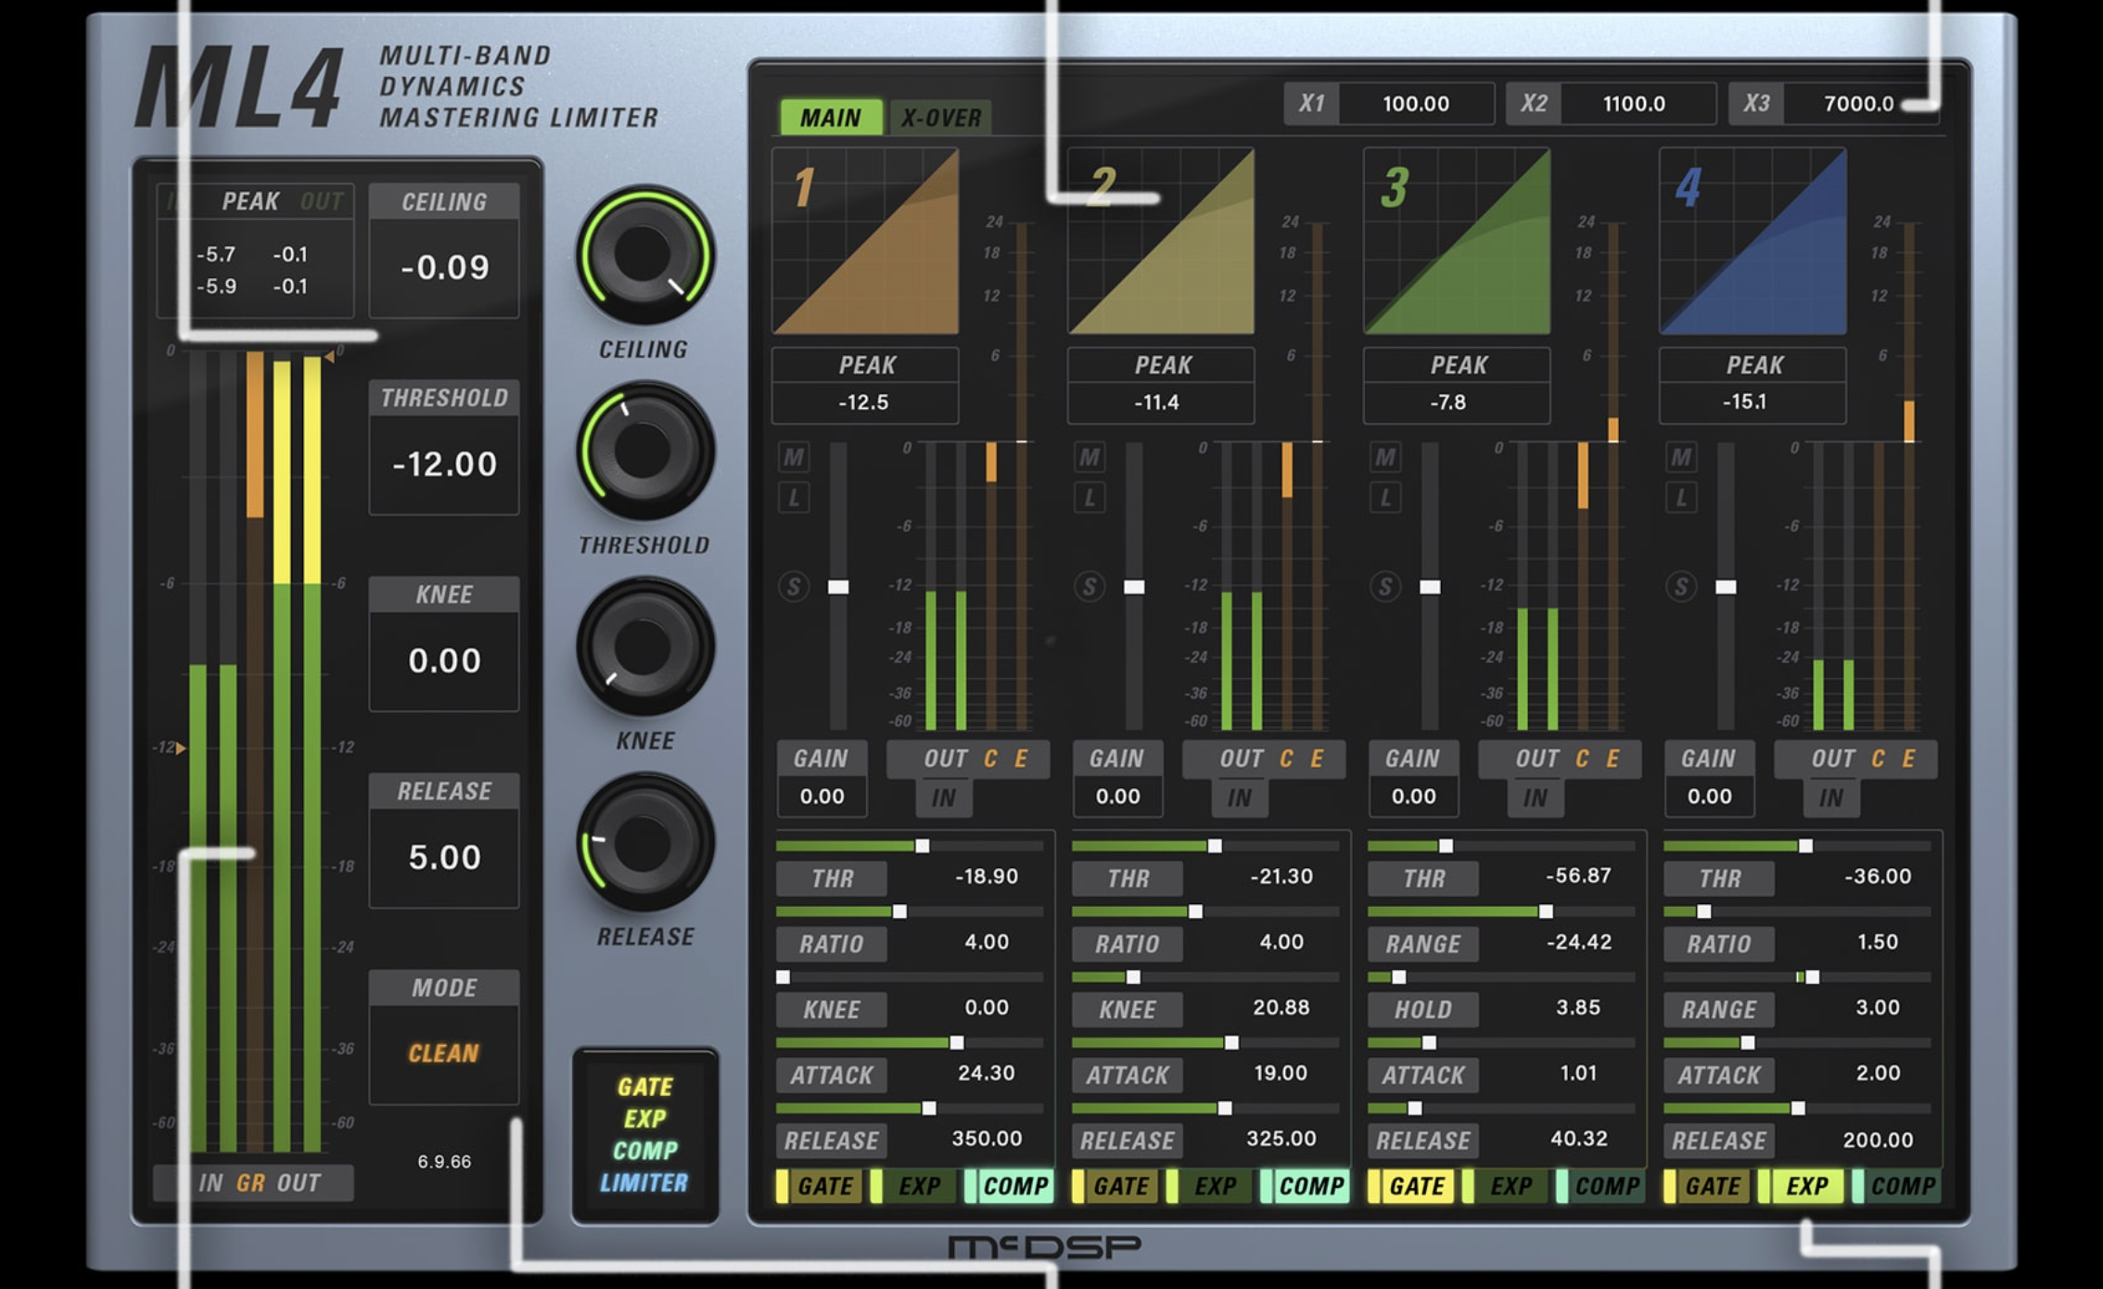This screenshot has height=1289, width=2103.
Task: Click band 1 gain fader handle
Action: point(838,587)
